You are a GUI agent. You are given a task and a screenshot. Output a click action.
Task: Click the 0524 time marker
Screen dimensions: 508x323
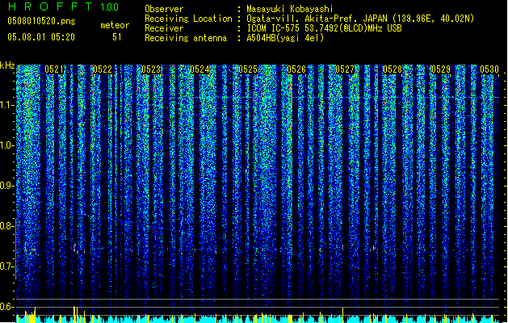[x=199, y=69]
